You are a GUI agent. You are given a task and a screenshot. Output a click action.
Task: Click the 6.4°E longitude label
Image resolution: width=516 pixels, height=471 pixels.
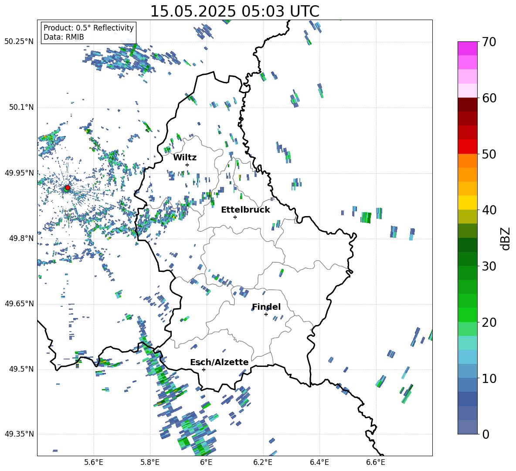319,462
